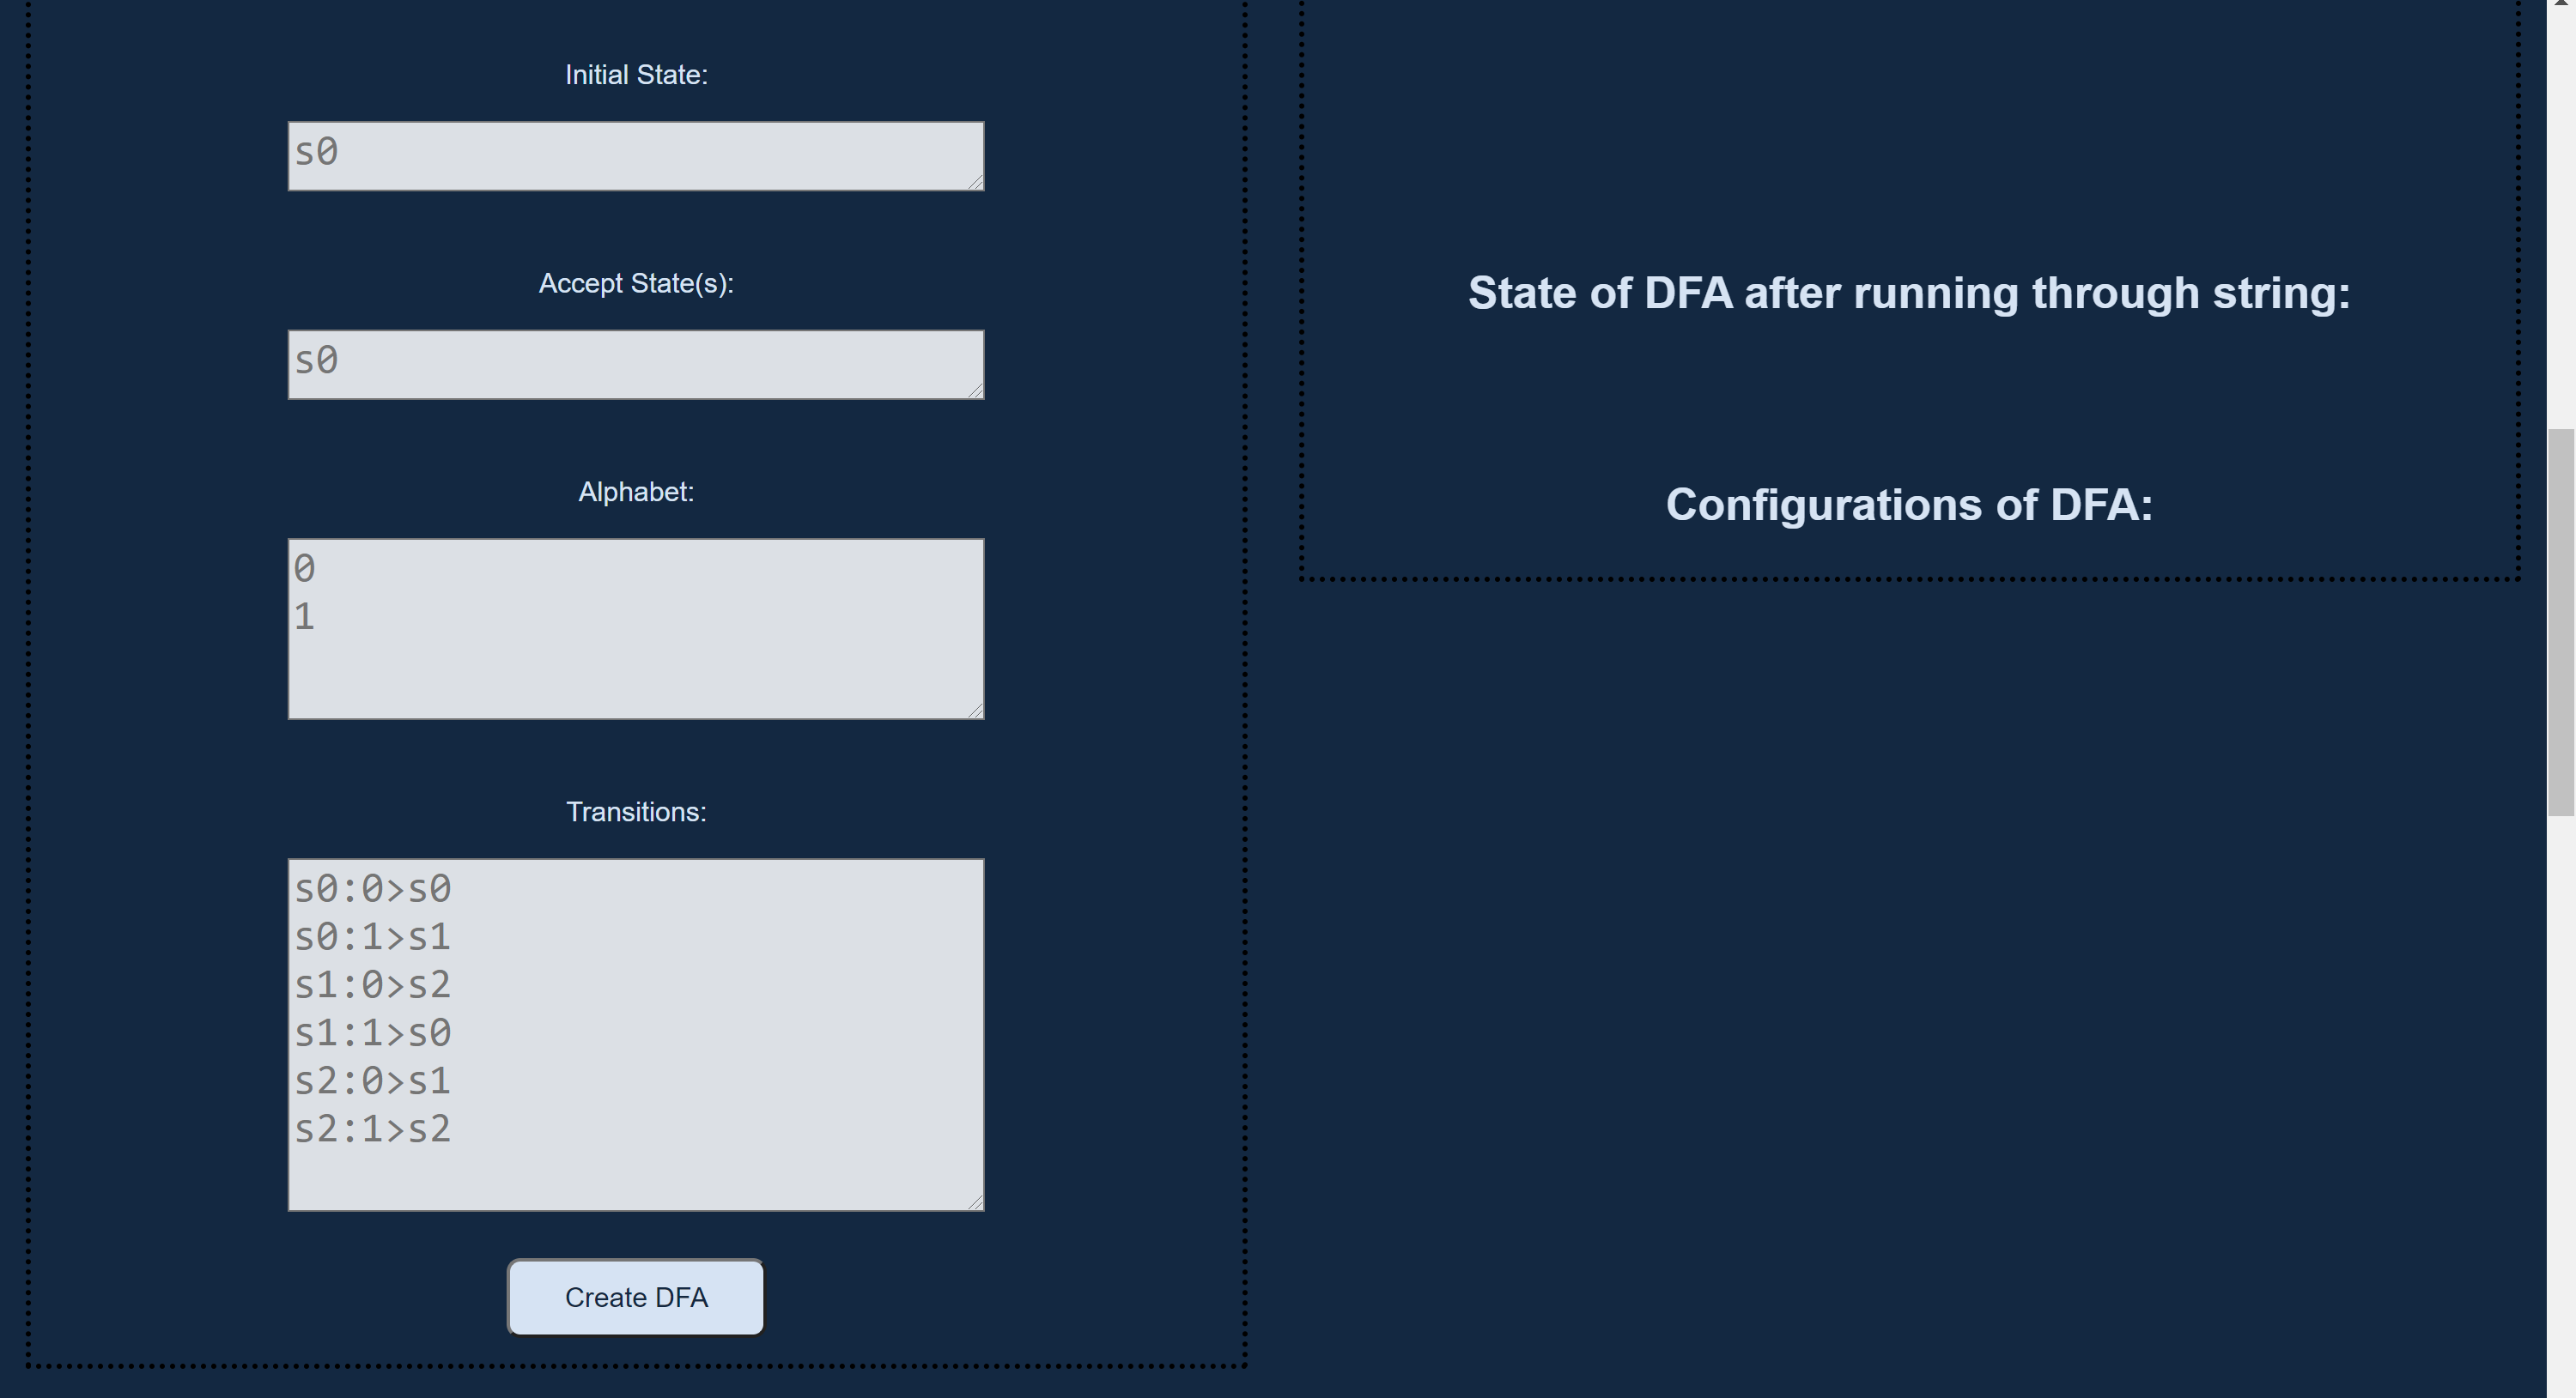This screenshot has height=1398, width=2576.
Task: Click the page vertical scrollbar thumb
Action: click(2561, 622)
